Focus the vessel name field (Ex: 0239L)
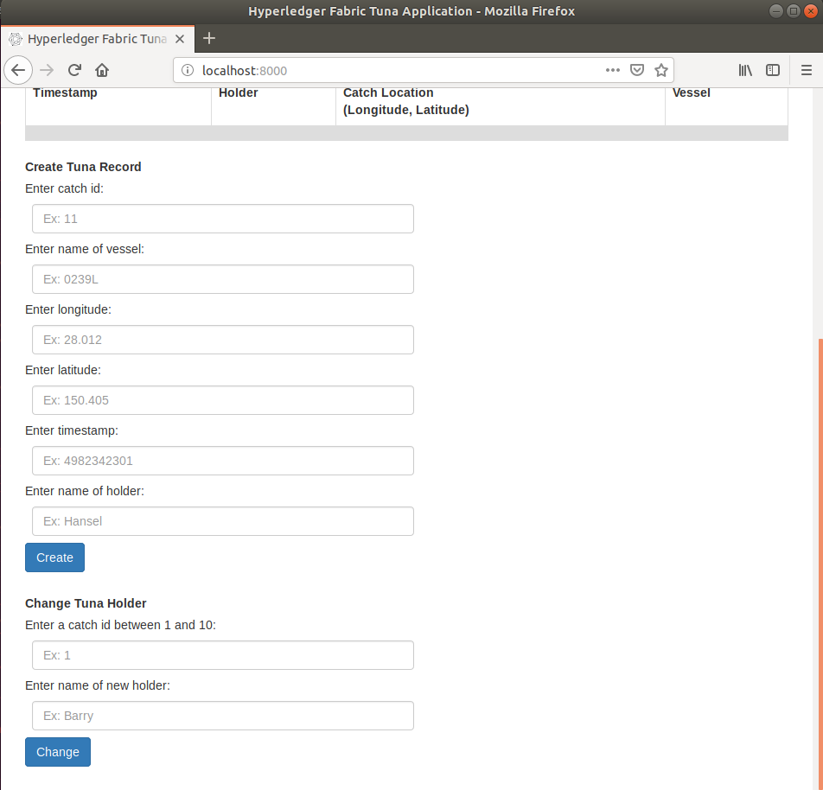823x790 pixels. pos(222,279)
